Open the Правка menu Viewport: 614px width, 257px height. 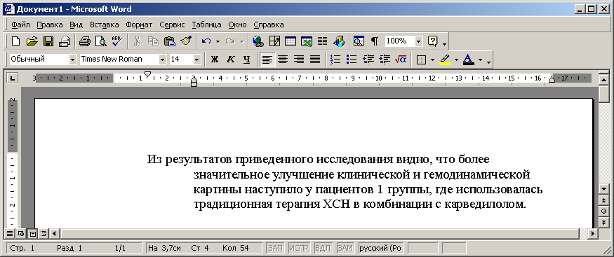click(x=50, y=25)
